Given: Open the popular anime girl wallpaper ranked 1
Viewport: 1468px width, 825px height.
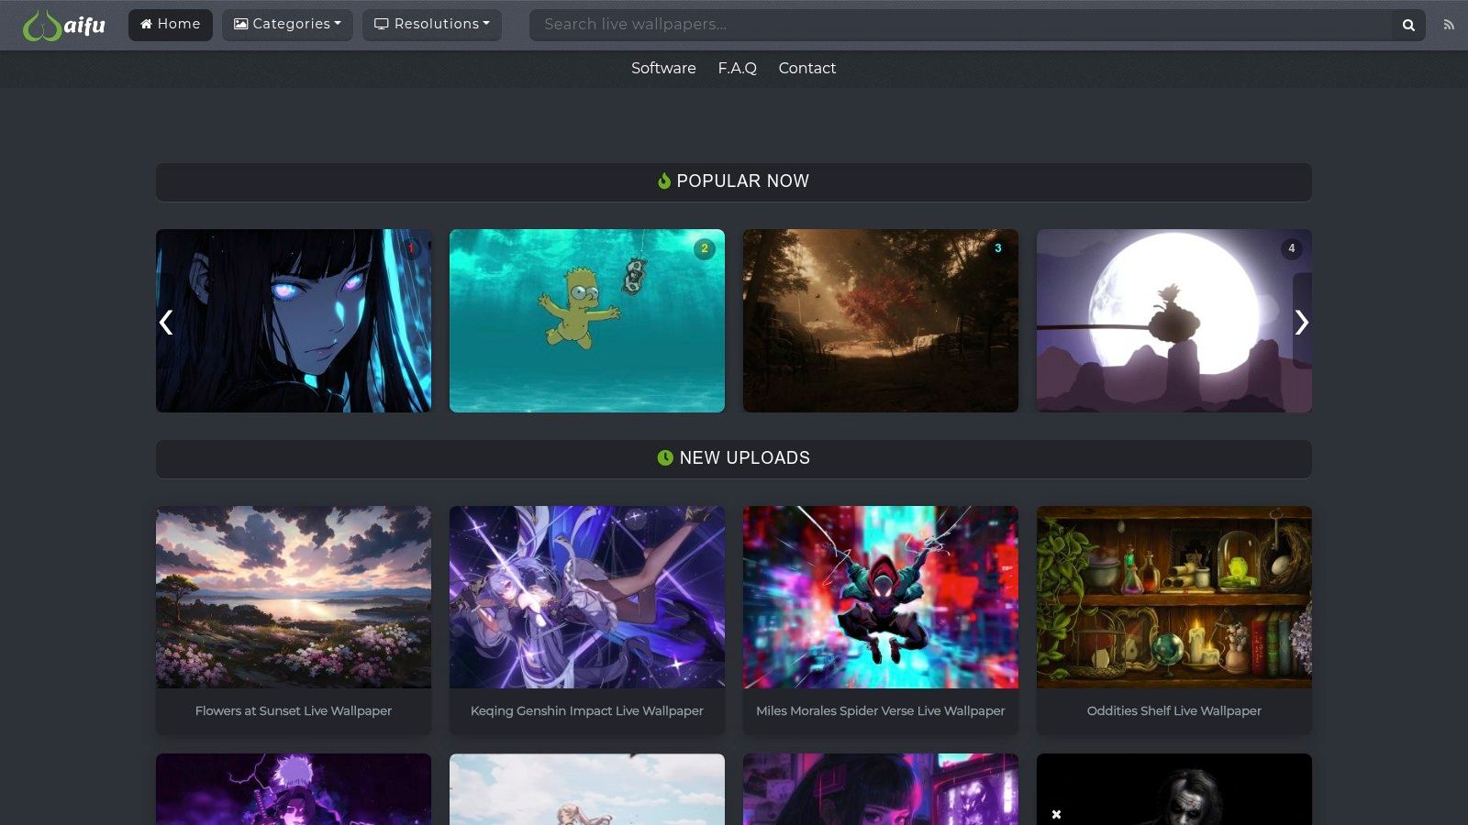Looking at the screenshot, I should point(294,321).
